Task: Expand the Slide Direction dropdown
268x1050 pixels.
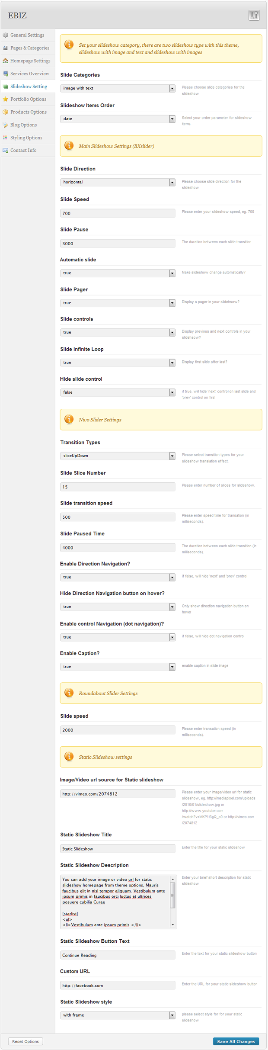Action: (118, 182)
